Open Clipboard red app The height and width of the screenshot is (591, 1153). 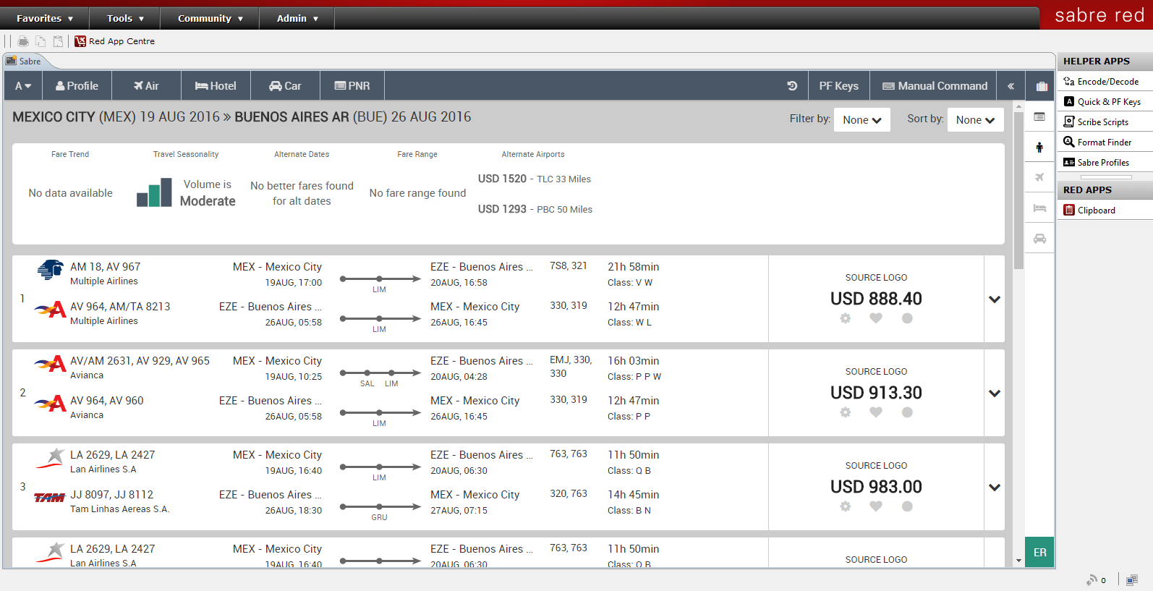[1105, 211]
